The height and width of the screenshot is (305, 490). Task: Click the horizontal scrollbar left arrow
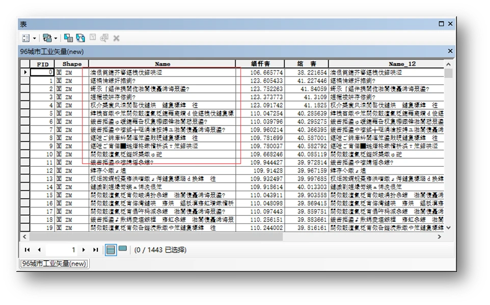click(24, 237)
